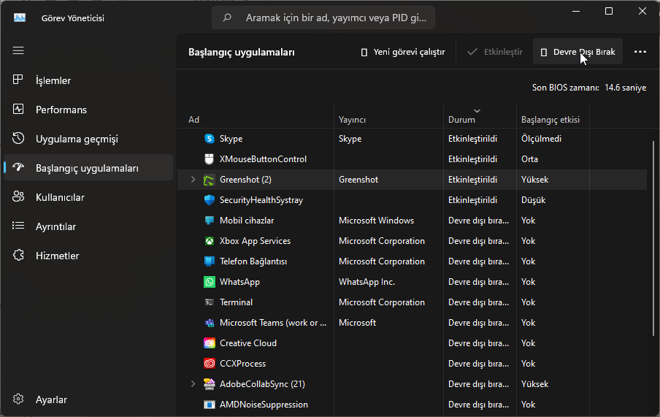Sort by Başlangıç etkisi column header
The width and height of the screenshot is (660, 417).
(553, 119)
